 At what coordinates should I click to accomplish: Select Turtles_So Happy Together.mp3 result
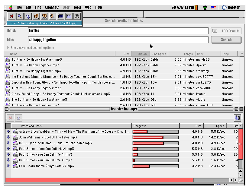(x=122, y=65)
